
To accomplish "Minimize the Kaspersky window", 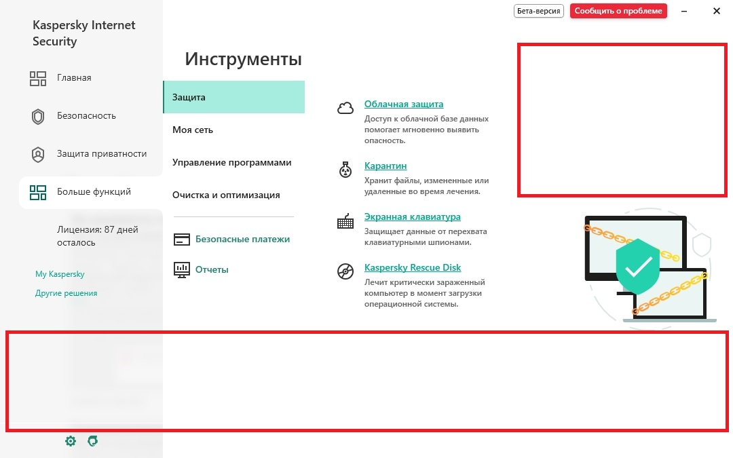I will pyautogui.click(x=684, y=11).
